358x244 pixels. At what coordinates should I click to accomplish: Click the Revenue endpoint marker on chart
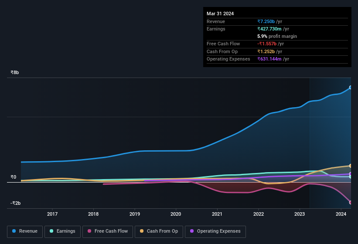351,88
